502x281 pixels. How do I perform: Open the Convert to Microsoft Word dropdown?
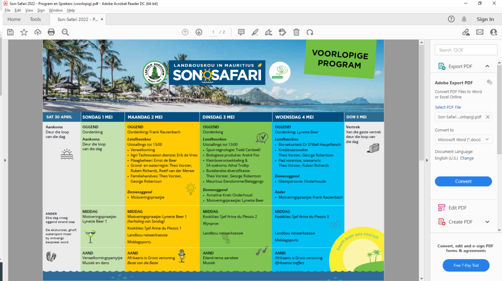point(464,140)
